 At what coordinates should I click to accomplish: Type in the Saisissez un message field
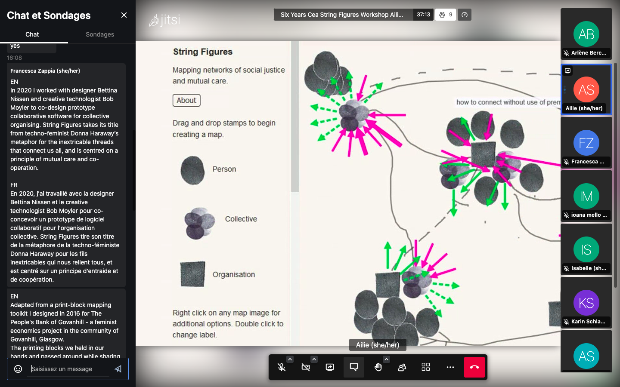[69, 369]
